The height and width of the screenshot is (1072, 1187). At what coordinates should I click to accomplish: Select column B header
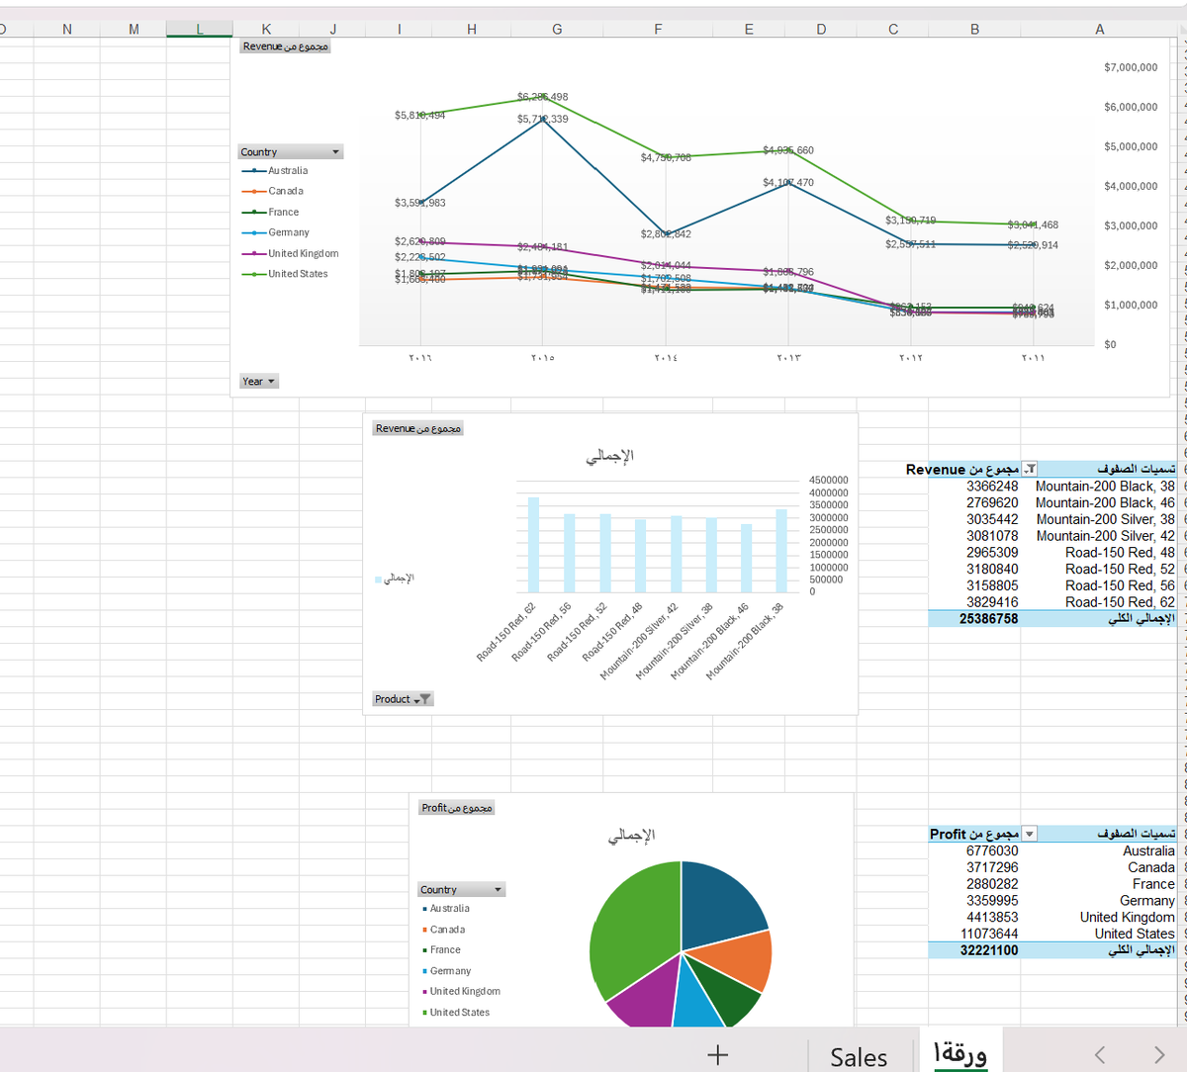click(x=974, y=29)
